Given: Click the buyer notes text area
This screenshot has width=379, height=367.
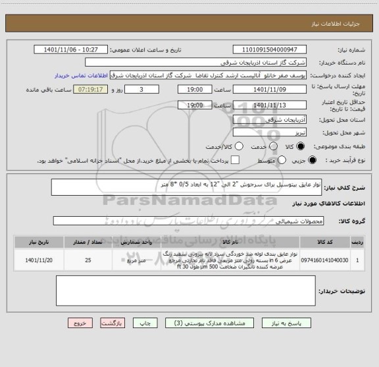Looking at the screenshot, I should 186,291.
